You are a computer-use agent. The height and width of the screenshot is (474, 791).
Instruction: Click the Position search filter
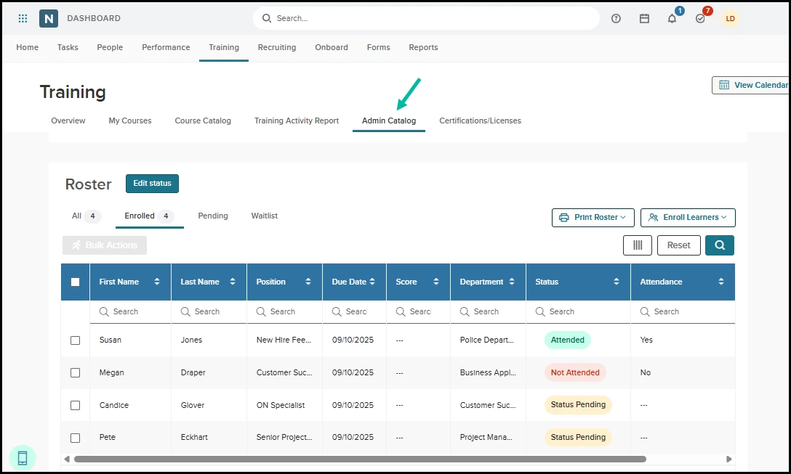click(x=284, y=312)
